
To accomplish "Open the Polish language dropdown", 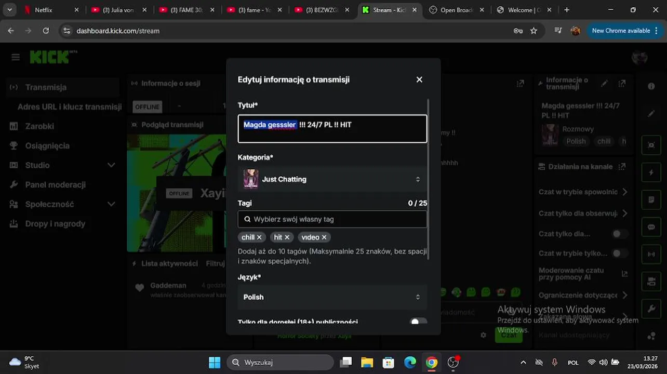I will [332, 297].
